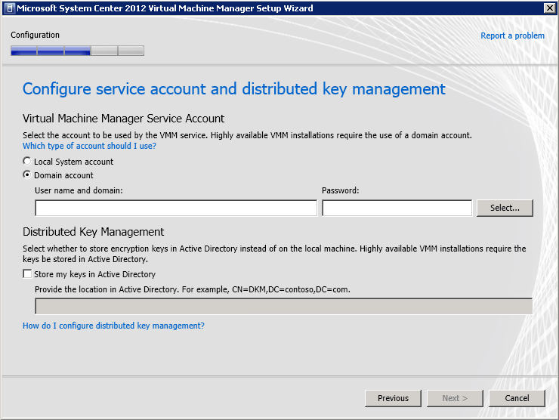The width and height of the screenshot is (559, 420).
Task: Click the setup wizard icon in title bar
Action: click(9, 8)
